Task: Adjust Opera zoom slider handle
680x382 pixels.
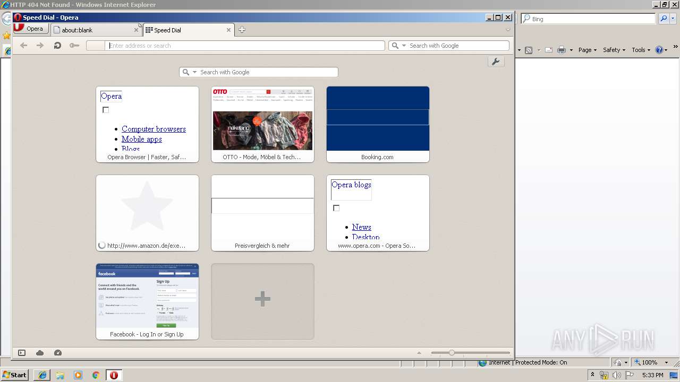Action: 452,353
